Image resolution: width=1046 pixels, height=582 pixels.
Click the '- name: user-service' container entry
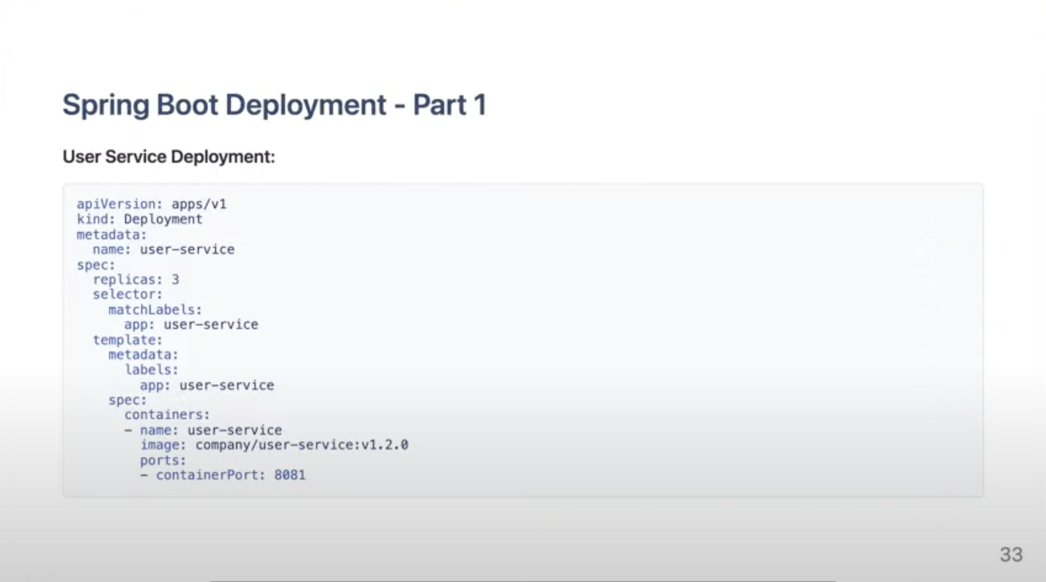[203, 430]
